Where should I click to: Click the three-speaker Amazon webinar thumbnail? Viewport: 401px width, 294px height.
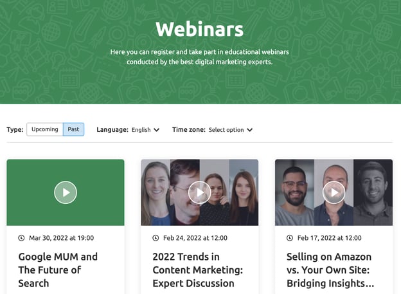[x=334, y=192]
